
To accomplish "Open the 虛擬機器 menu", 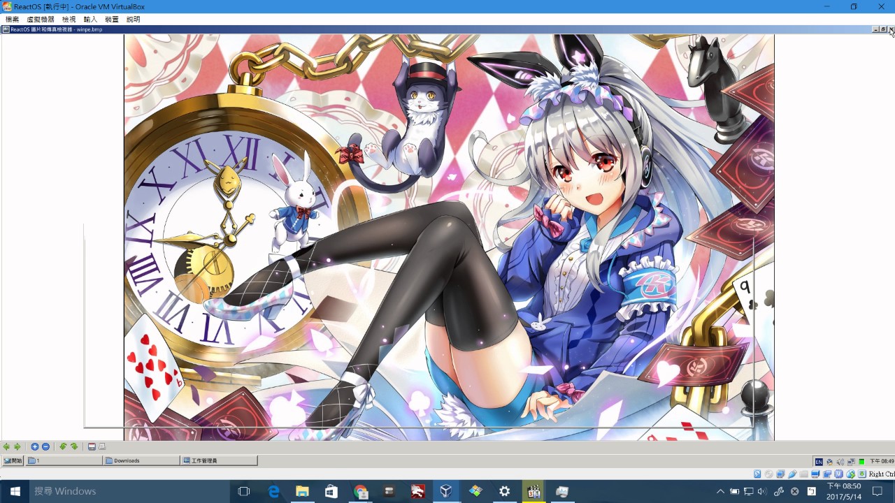I will coord(41,20).
